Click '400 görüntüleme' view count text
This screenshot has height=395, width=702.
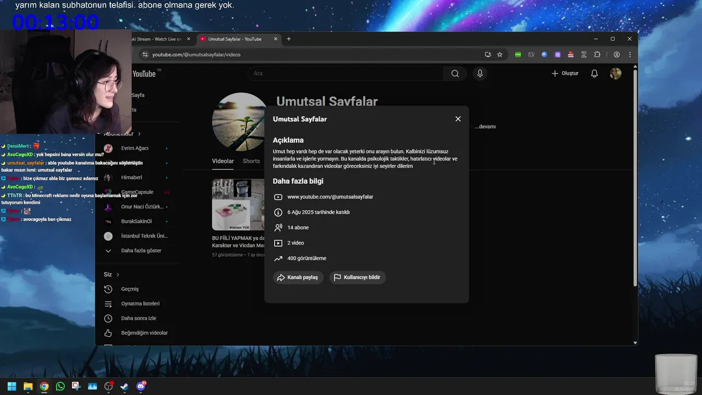pos(307,258)
